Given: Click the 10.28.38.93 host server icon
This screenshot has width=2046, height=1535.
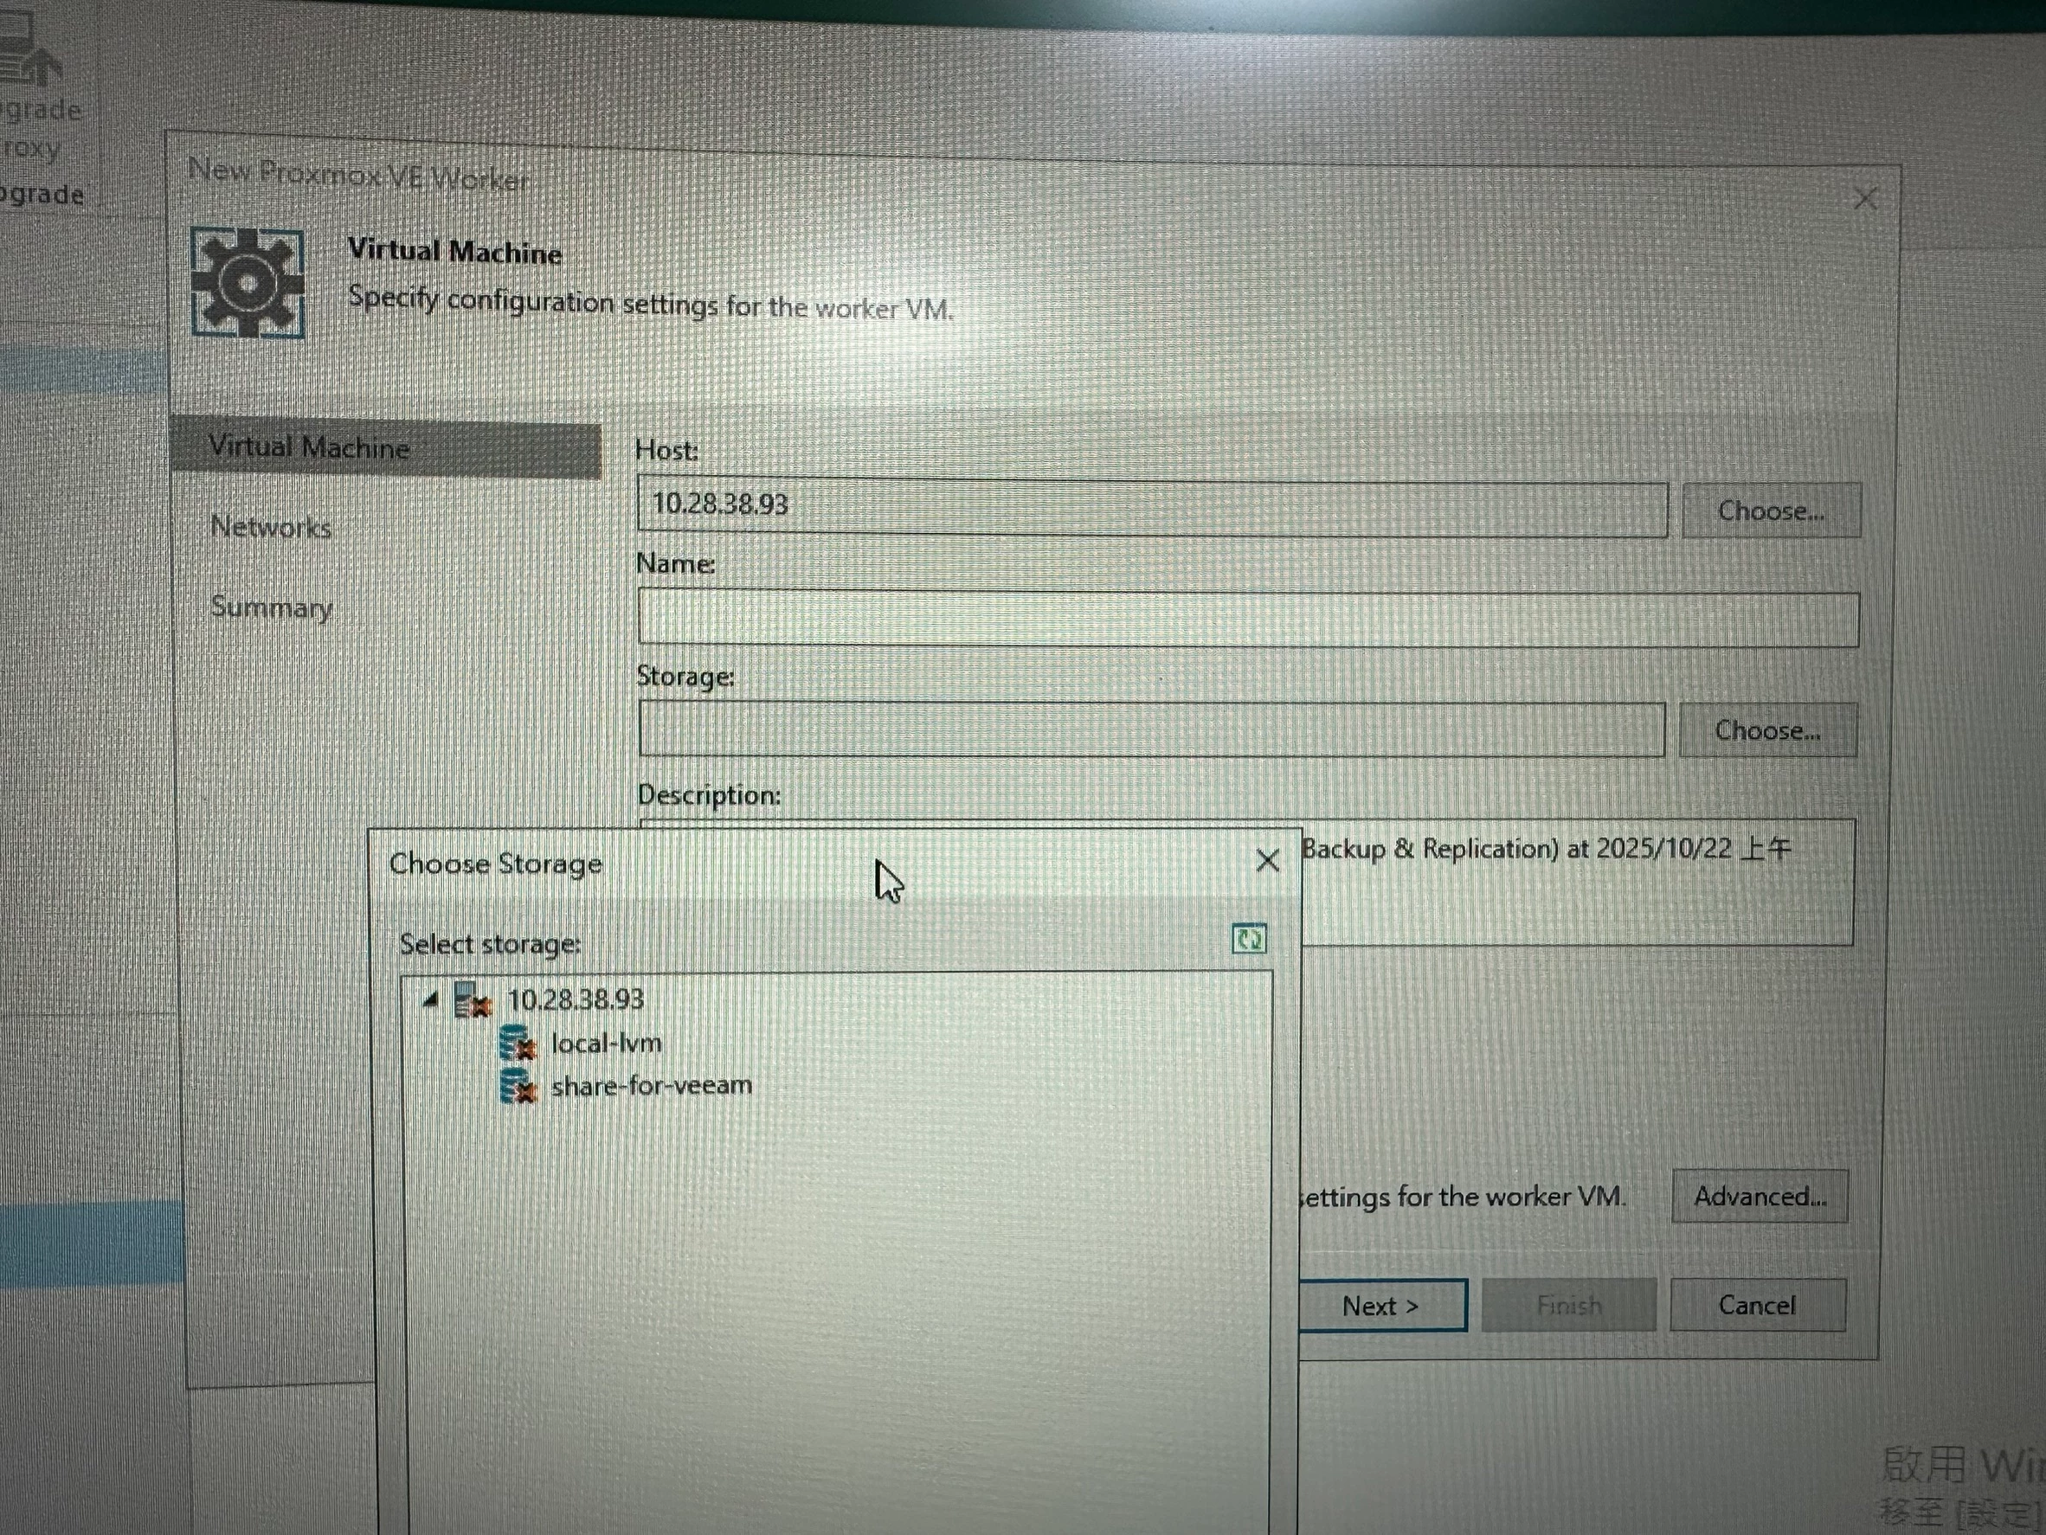Looking at the screenshot, I should tap(472, 1001).
